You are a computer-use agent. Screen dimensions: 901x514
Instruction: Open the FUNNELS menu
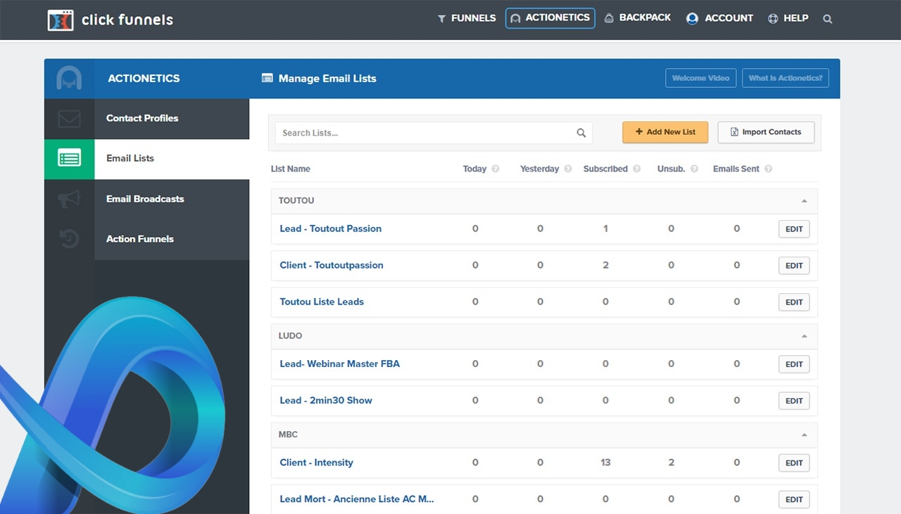[x=466, y=18]
